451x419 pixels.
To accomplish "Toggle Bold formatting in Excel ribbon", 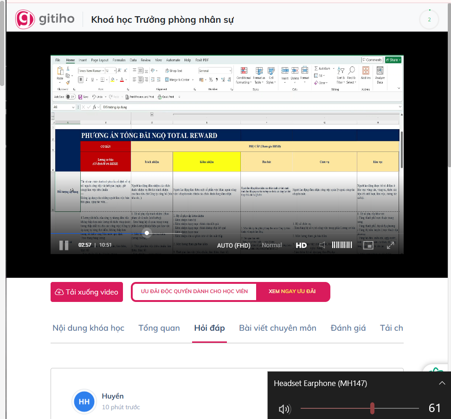I will pyautogui.click(x=81, y=79).
